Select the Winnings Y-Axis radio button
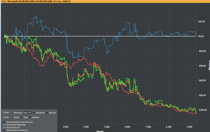This screenshot has height=132, width=210. pyautogui.click(x=11, y=113)
